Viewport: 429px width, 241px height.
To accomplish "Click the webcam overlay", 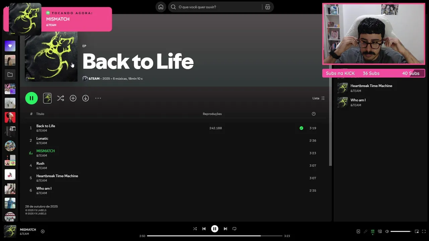I will point(374,34).
